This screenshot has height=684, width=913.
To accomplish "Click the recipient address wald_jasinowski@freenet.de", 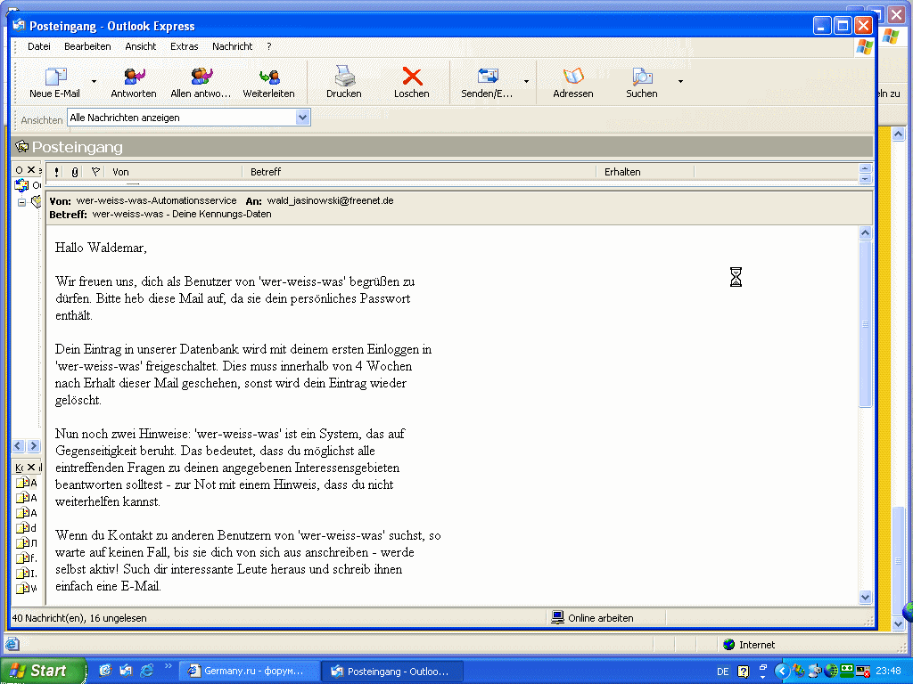I will 330,200.
